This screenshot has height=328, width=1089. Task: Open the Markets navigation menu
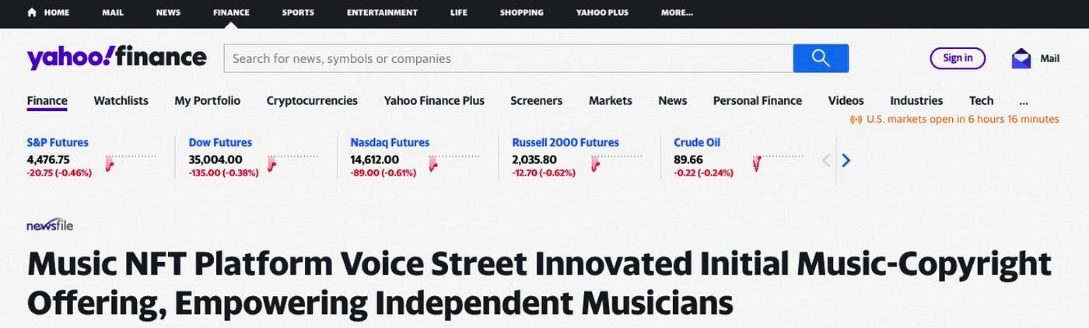[611, 100]
